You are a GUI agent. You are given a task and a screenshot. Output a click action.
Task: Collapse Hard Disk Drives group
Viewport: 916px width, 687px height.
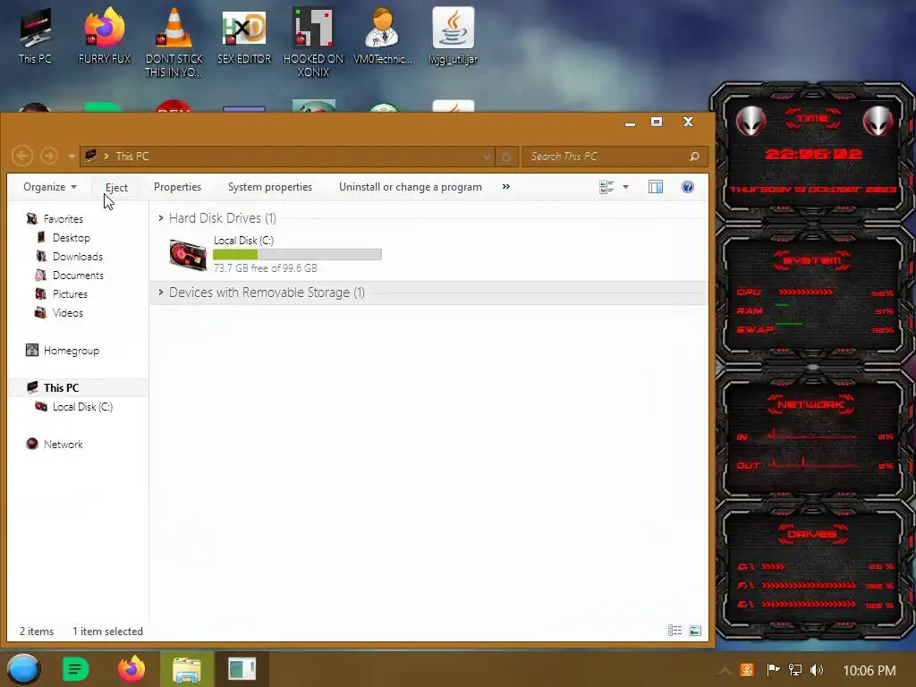(x=161, y=218)
